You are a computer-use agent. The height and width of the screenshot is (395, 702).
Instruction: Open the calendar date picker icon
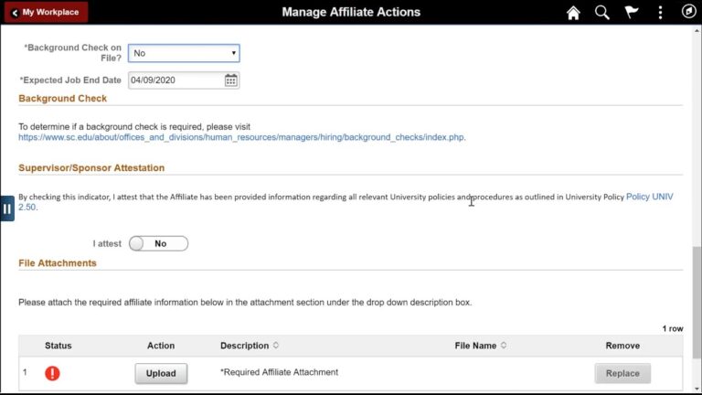[x=231, y=80]
